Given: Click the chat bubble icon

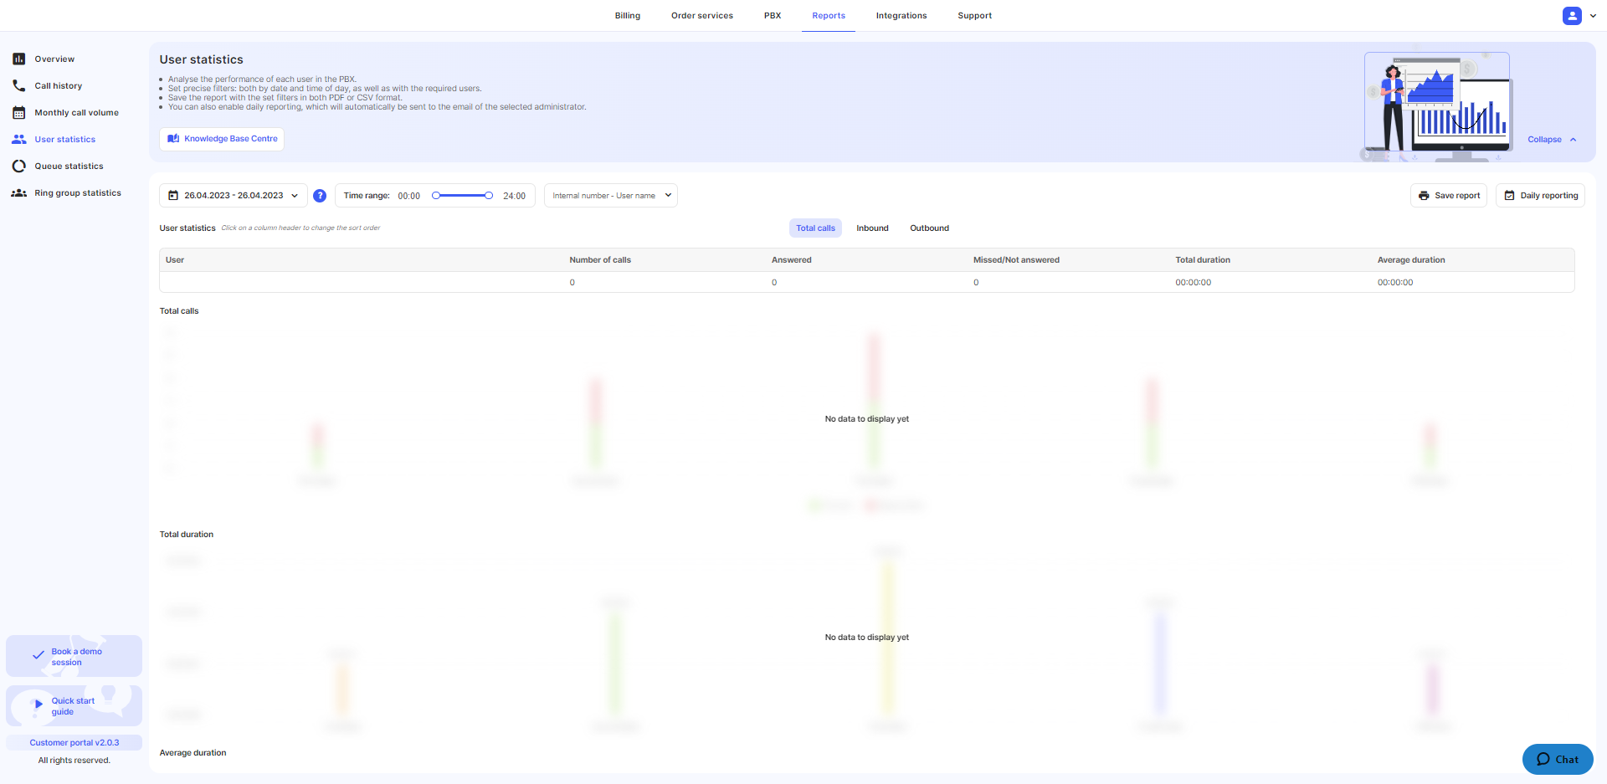Looking at the screenshot, I should pyautogui.click(x=1543, y=760).
